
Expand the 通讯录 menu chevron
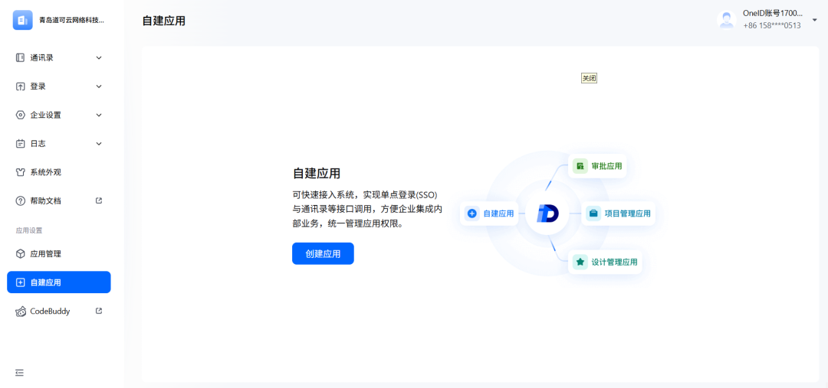tap(99, 58)
